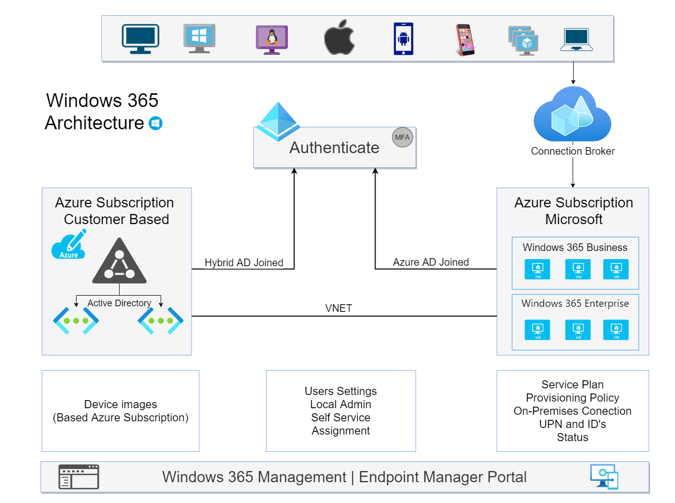The image size is (675, 503).
Task: Click the laptop icon in device row
Action: point(576,40)
